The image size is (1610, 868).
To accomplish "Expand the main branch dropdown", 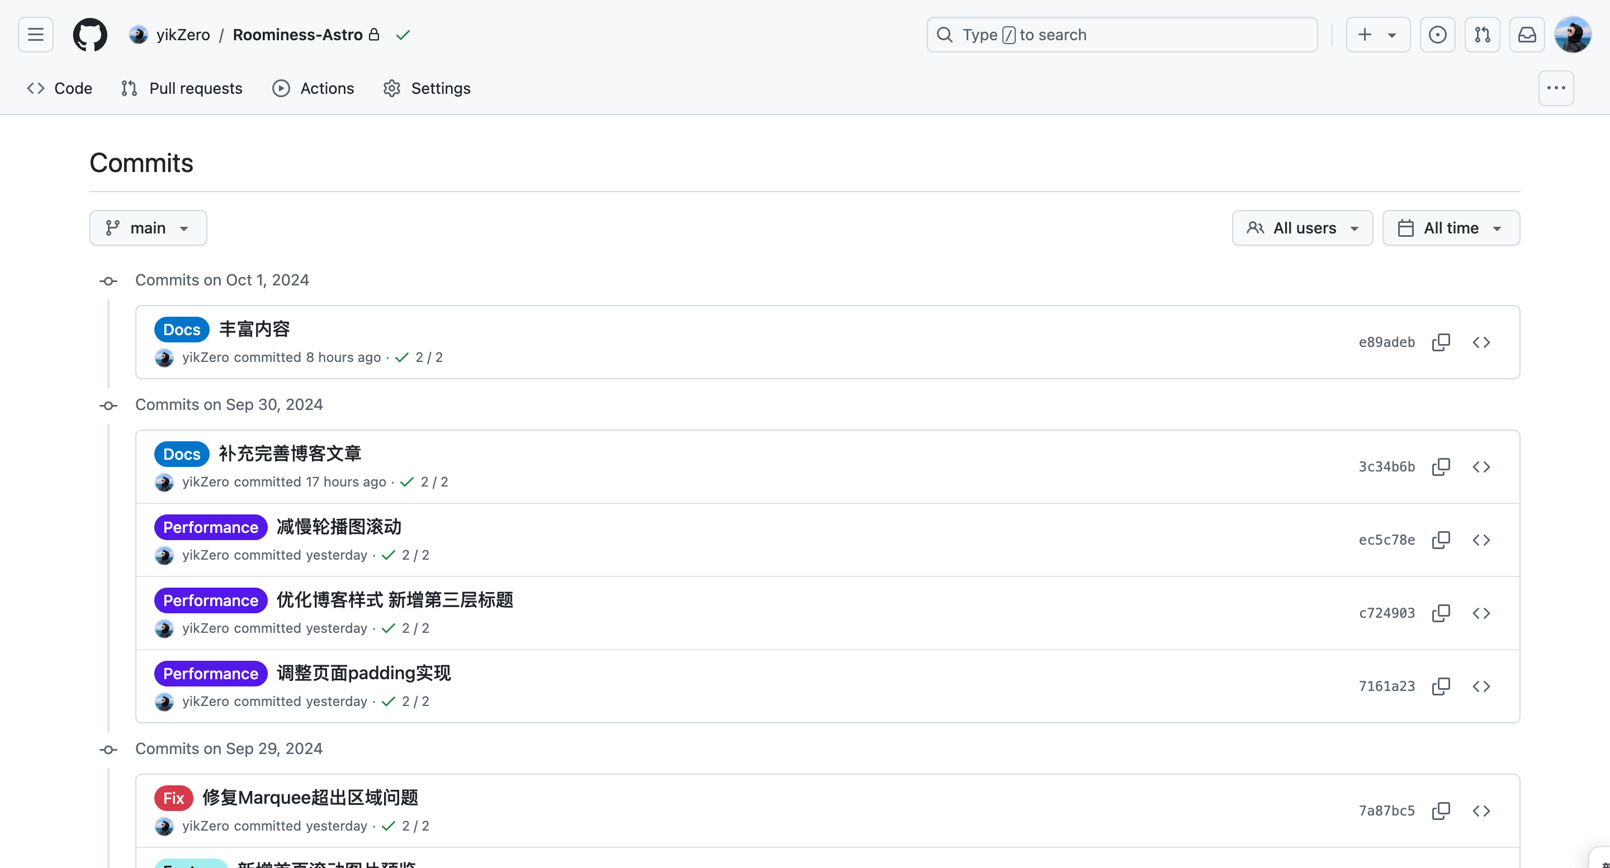I will (148, 227).
